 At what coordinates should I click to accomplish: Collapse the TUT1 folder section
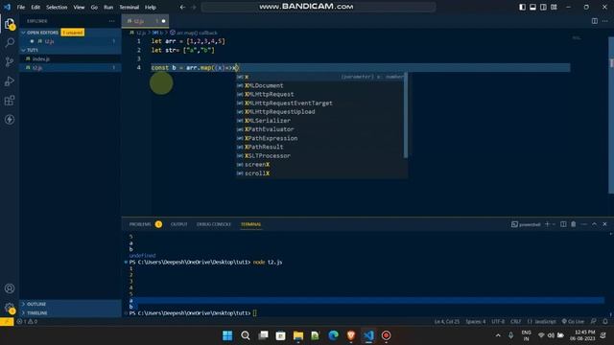pyautogui.click(x=70, y=50)
